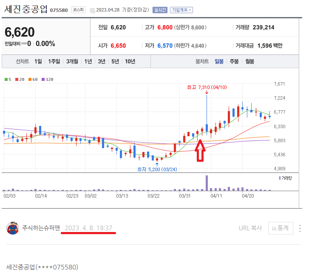Click the 봉차트 label

click(x=202, y=61)
